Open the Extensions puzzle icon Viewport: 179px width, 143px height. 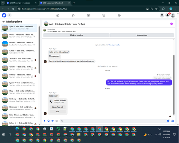pyautogui.click(x=163, y=9)
